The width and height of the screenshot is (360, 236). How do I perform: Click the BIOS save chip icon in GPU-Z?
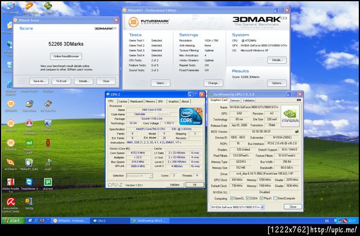point(297,132)
